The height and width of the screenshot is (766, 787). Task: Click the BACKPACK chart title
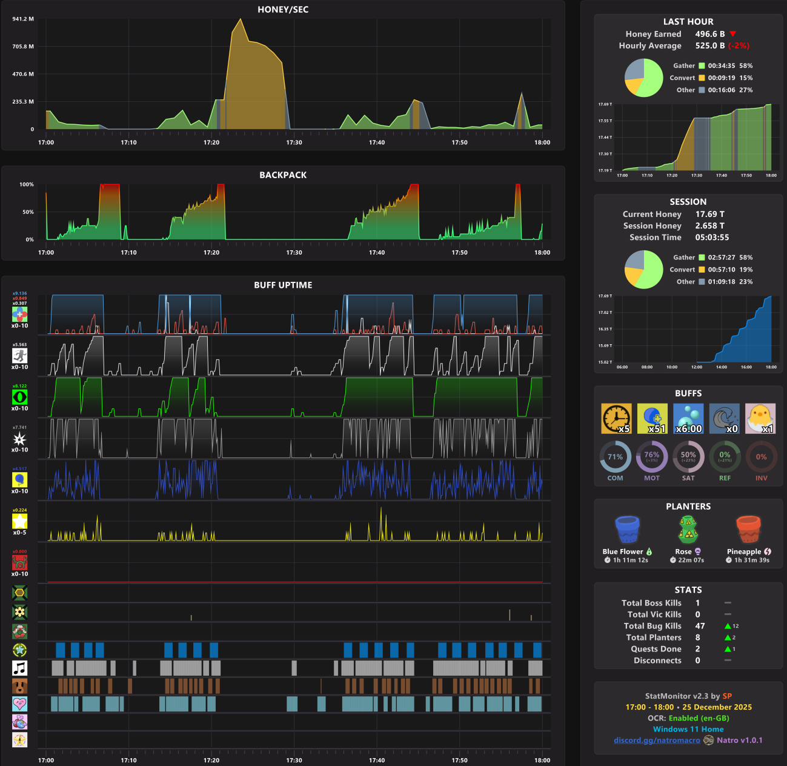[283, 175]
